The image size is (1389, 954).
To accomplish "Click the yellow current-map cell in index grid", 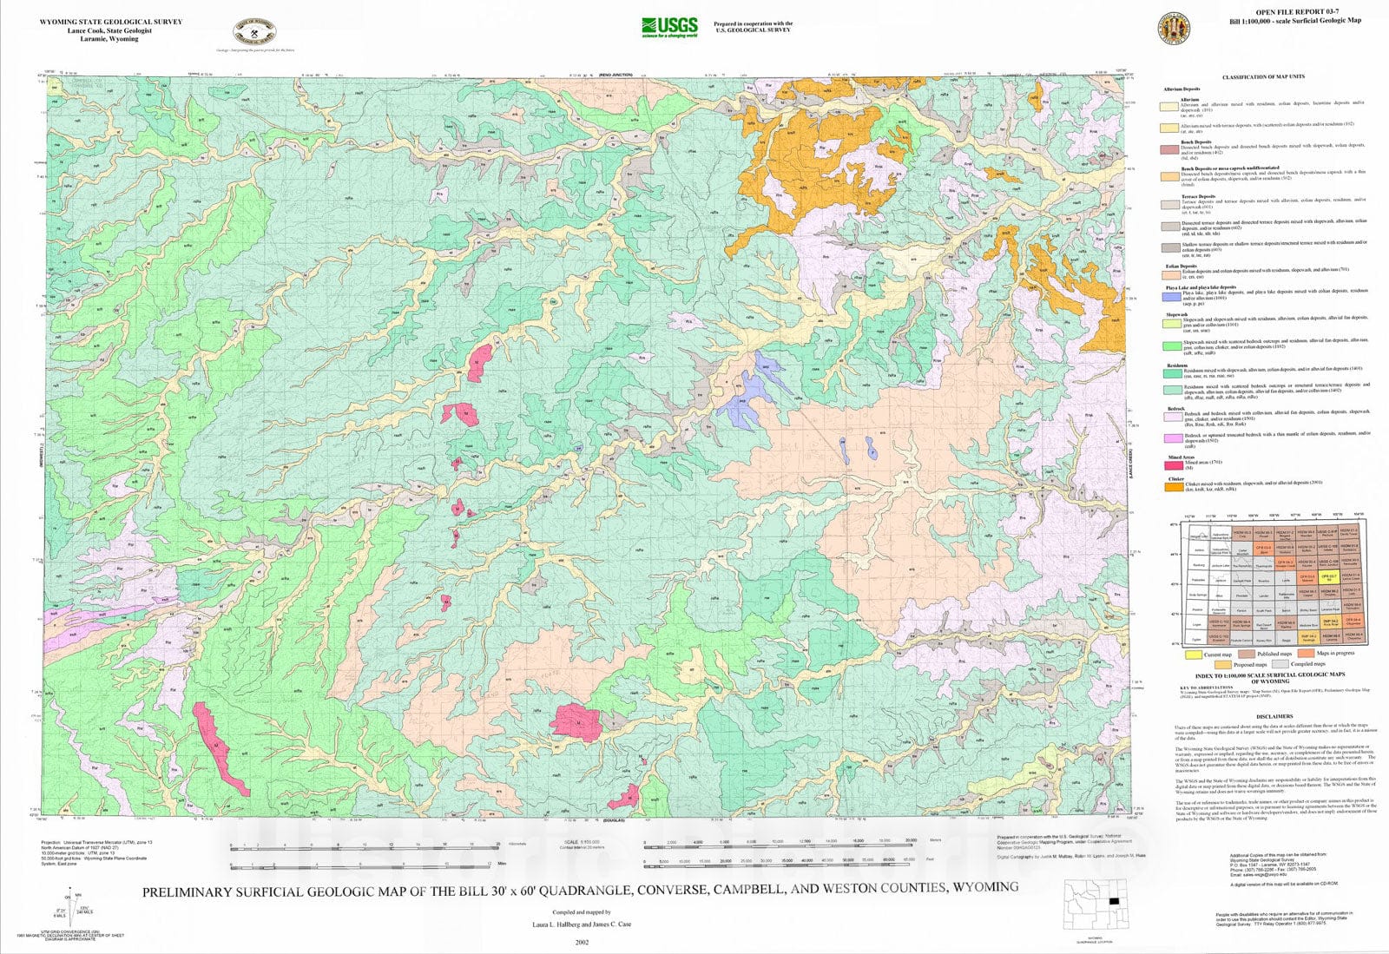I will pyautogui.click(x=1328, y=577).
